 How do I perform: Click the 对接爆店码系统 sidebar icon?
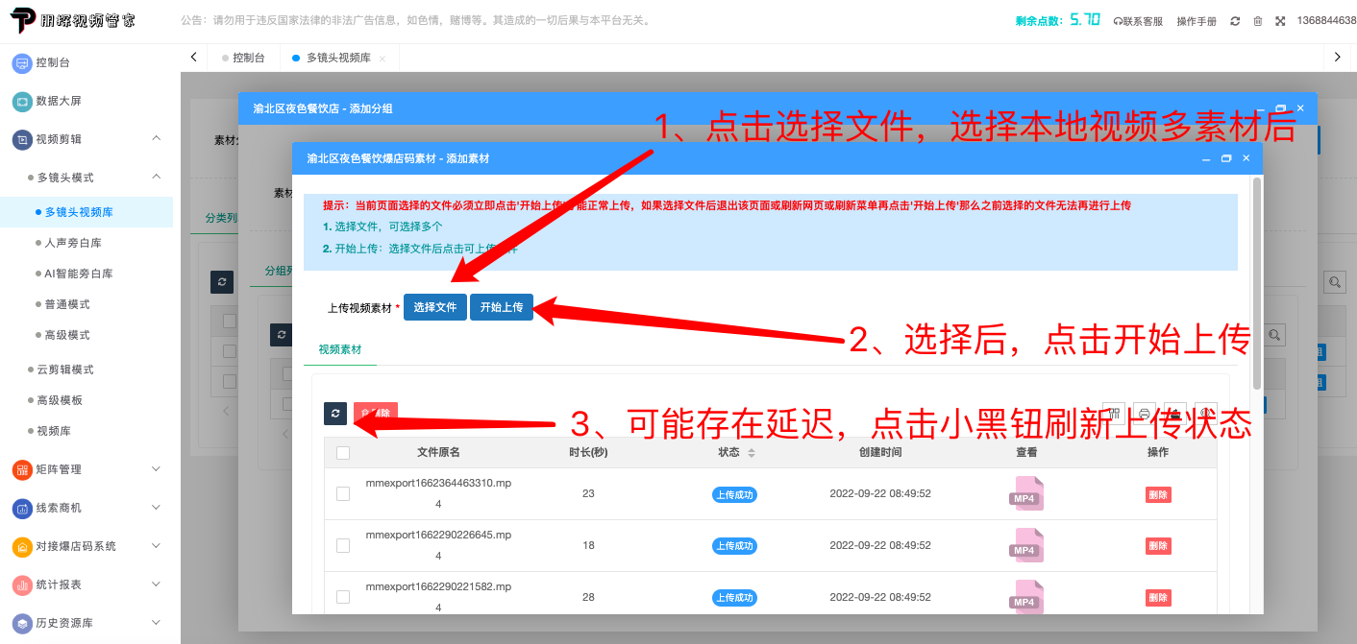(21, 546)
